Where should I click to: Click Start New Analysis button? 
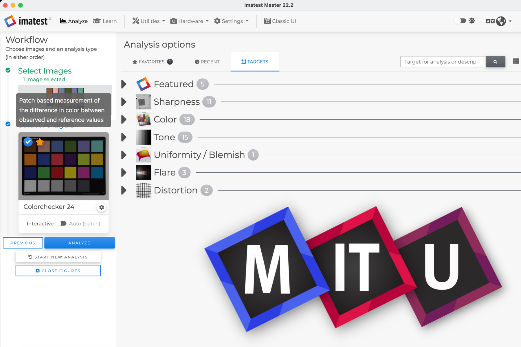58,257
